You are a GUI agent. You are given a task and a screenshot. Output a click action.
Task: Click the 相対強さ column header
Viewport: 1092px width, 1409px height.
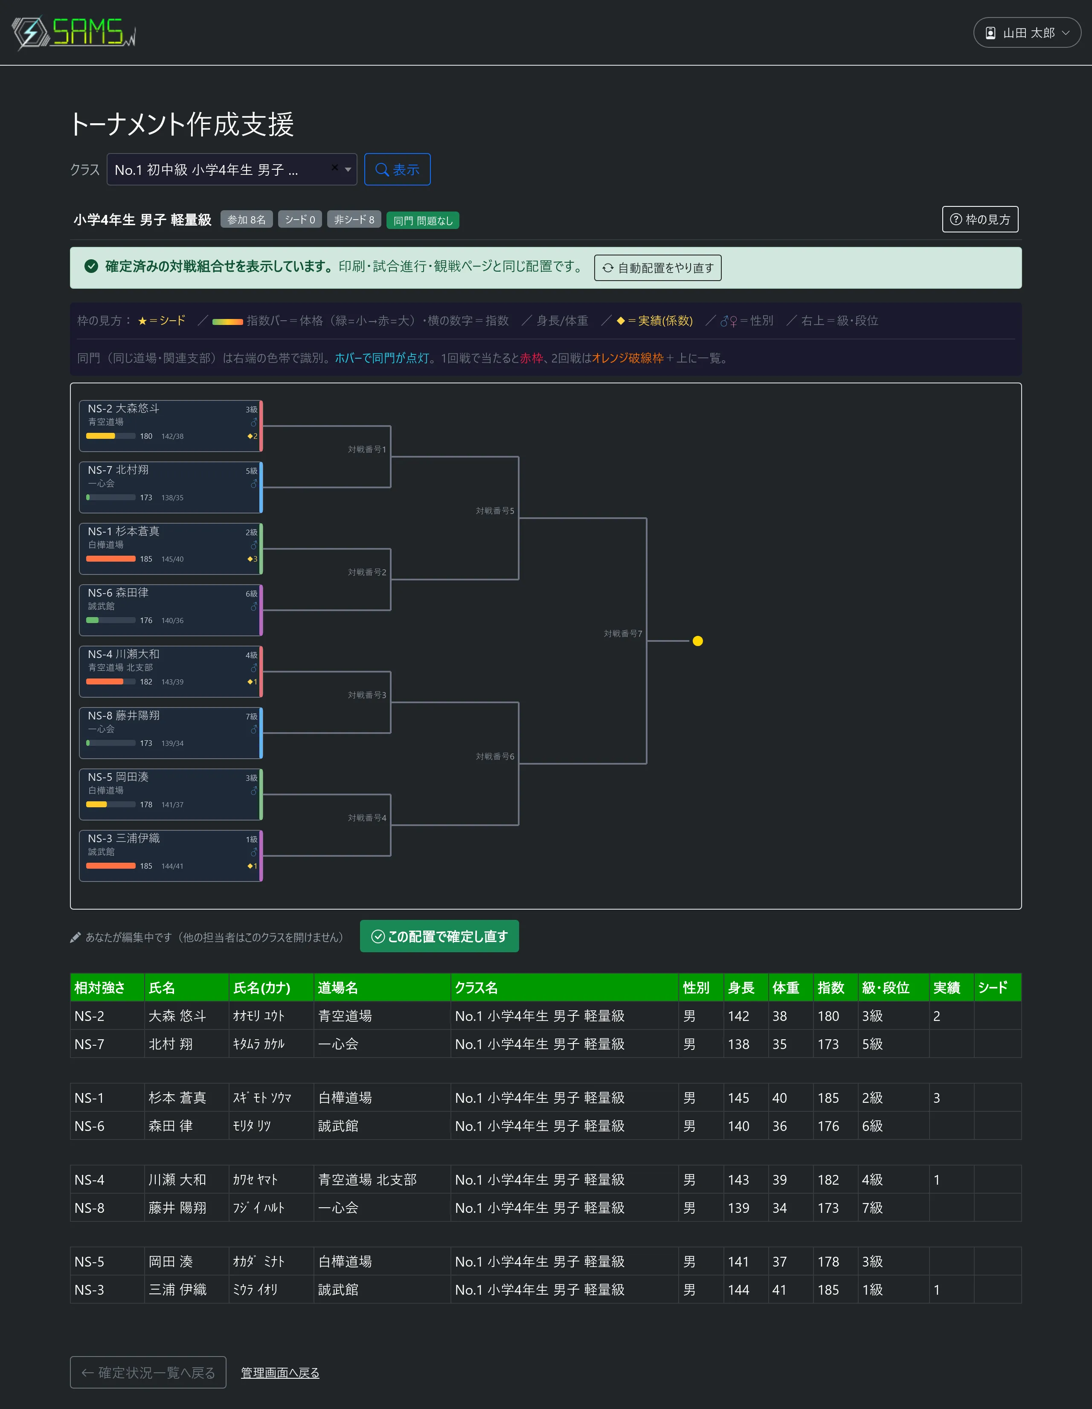(x=107, y=987)
